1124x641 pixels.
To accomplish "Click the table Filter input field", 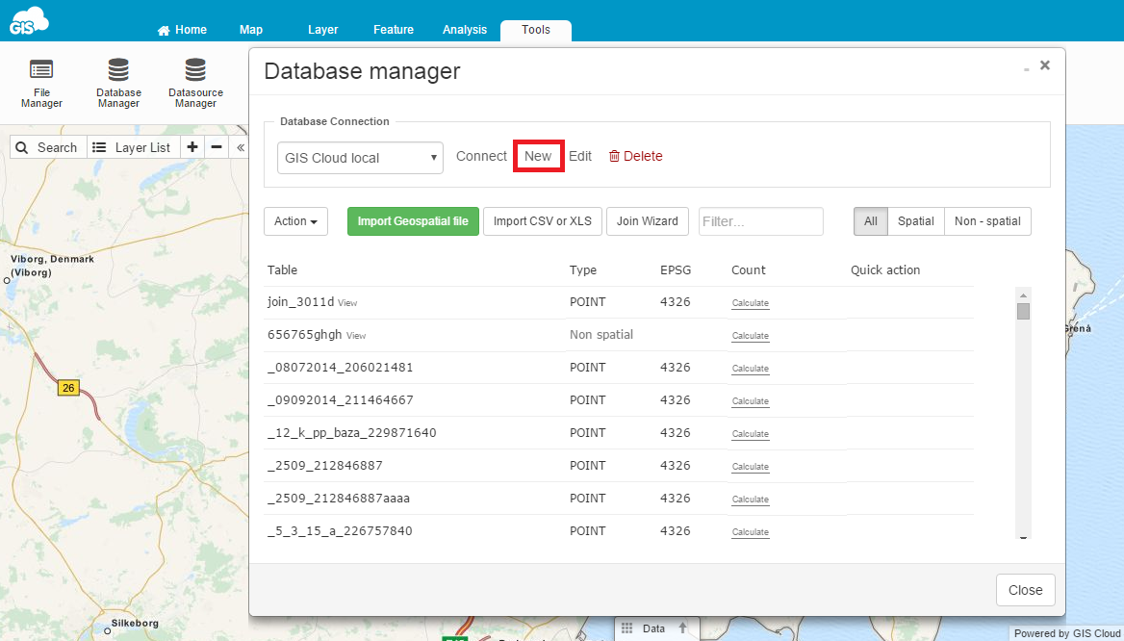I will pos(760,221).
